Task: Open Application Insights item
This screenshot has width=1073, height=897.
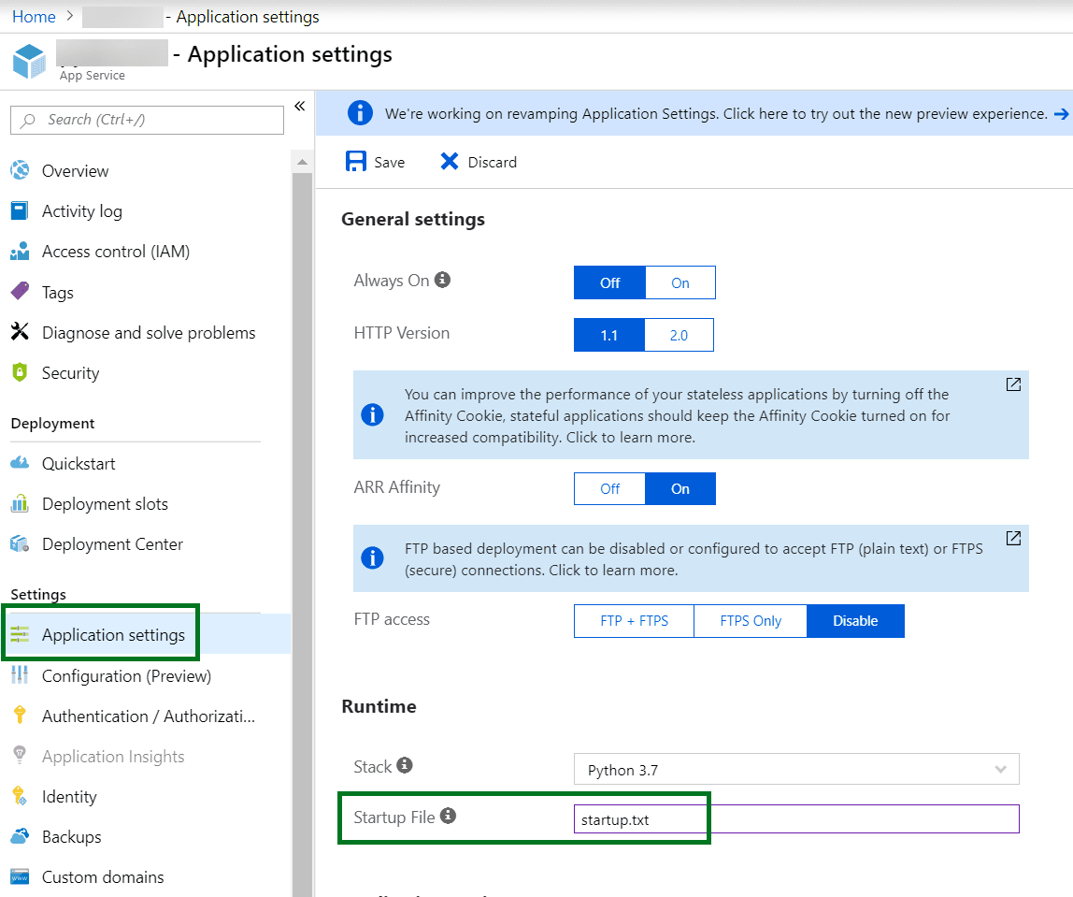Action: point(113,757)
